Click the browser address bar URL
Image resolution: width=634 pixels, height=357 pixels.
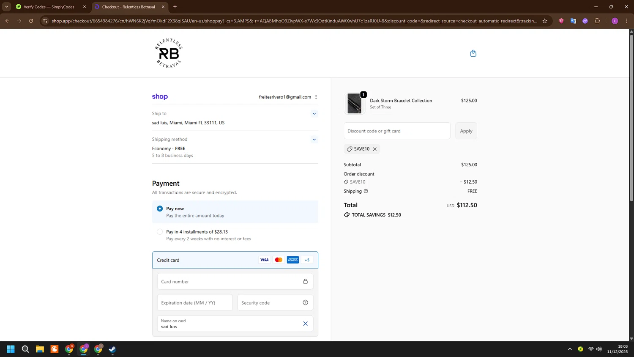(x=295, y=21)
